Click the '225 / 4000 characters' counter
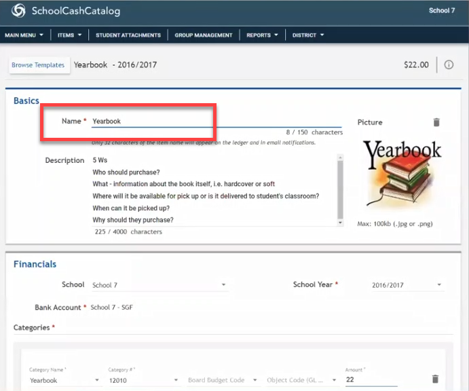469x391 pixels. (128, 231)
